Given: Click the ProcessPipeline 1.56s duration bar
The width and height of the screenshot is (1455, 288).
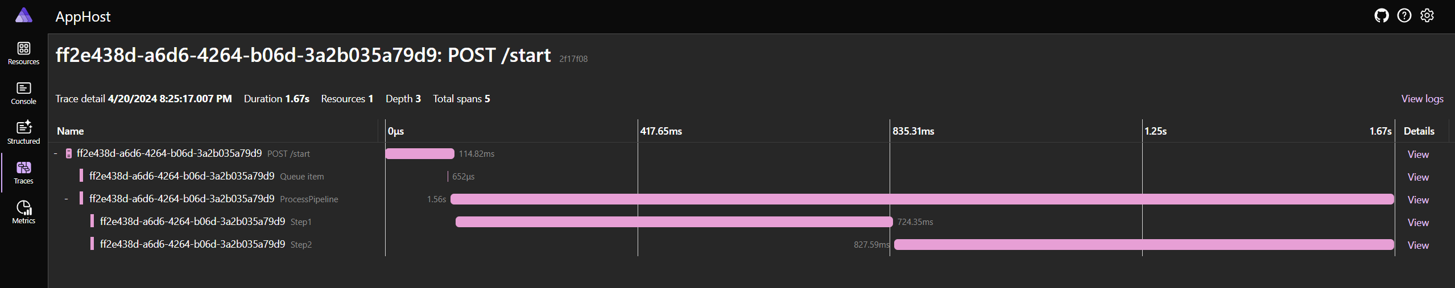Looking at the screenshot, I should pos(922,199).
